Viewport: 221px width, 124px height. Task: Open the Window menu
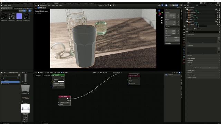[15, 3]
